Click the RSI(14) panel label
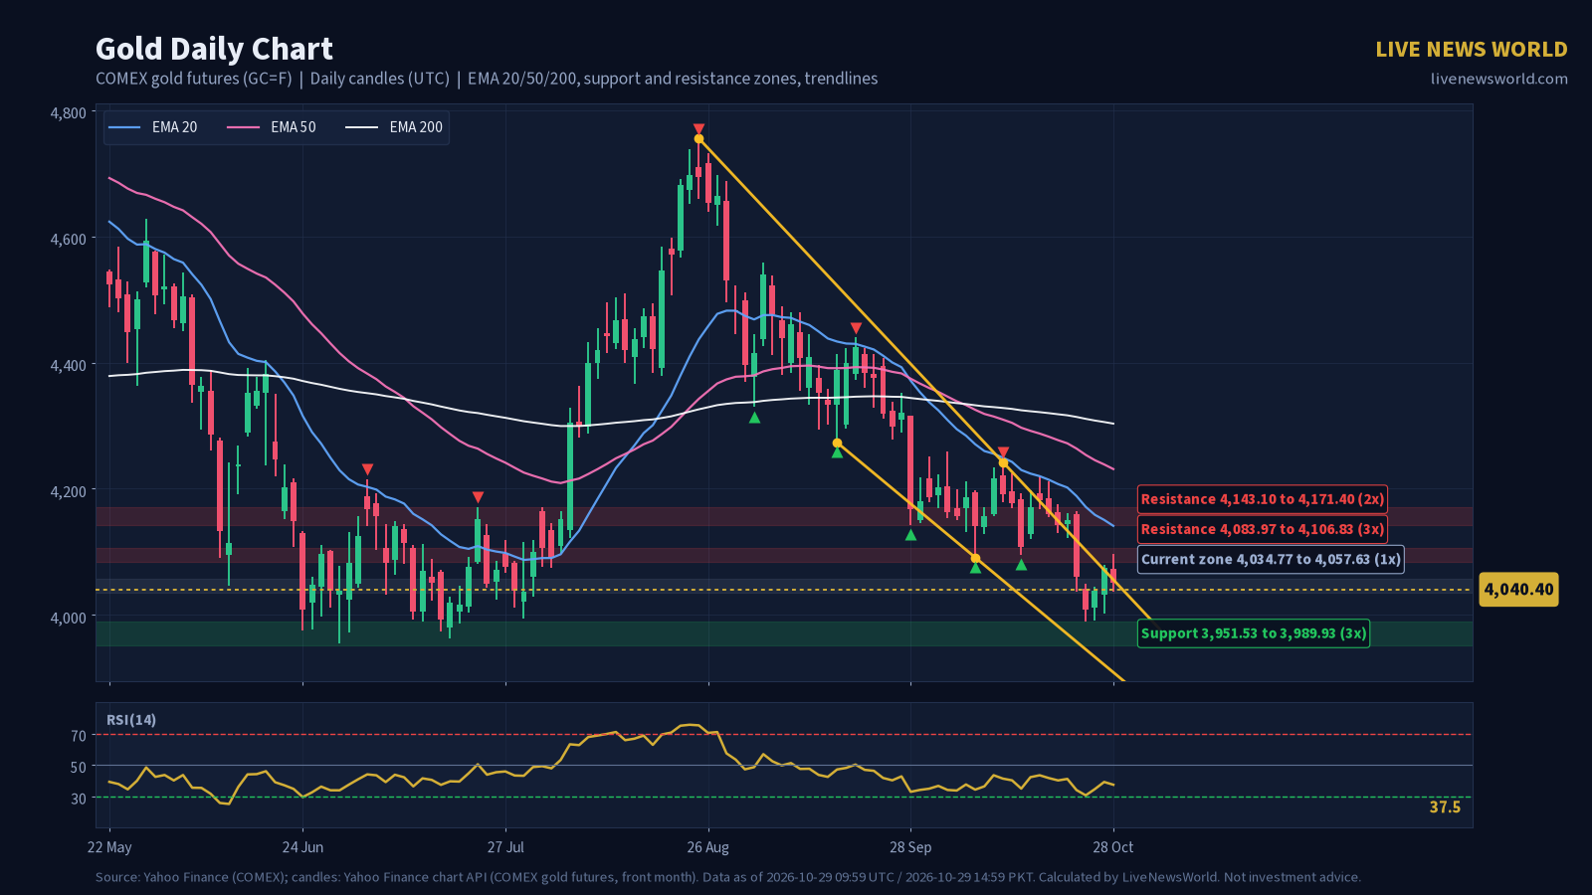1592x895 pixels. (131, 720)
